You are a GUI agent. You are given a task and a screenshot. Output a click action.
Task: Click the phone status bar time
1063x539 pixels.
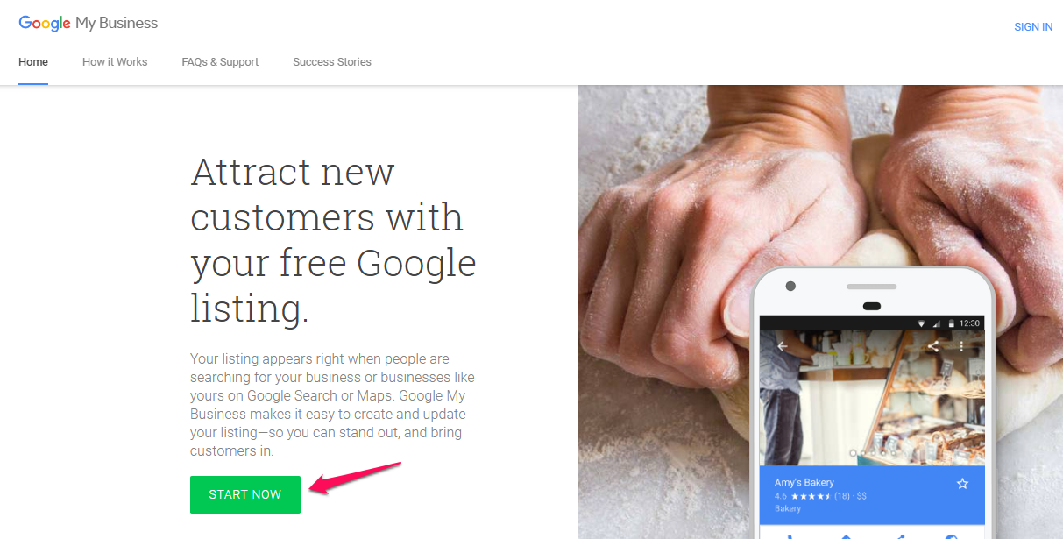pyautogui.click(x=969, y=323)
